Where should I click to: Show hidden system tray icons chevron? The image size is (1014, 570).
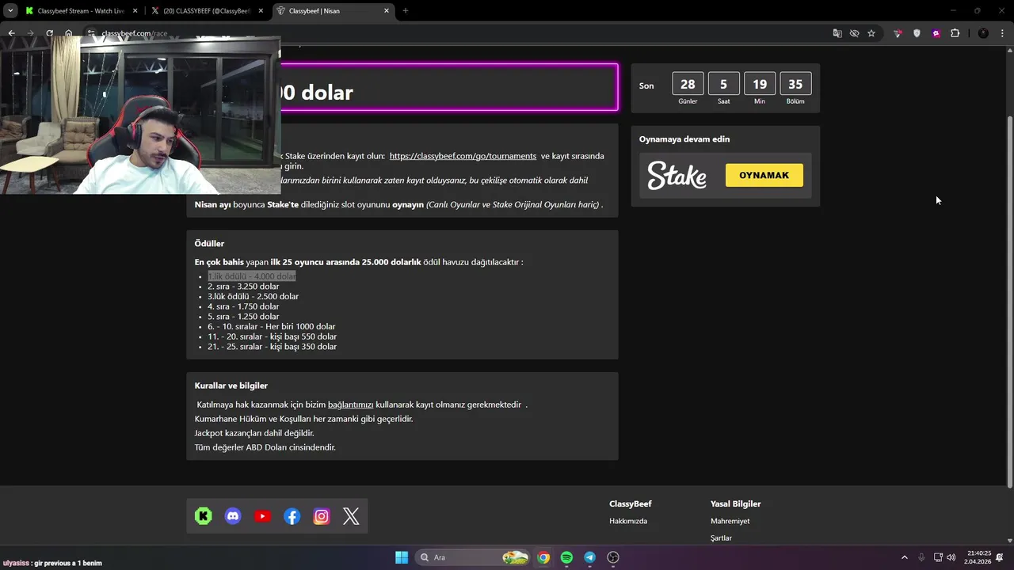(x=905, y=557)
